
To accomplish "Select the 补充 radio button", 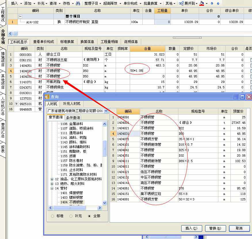I will [71, 216].
